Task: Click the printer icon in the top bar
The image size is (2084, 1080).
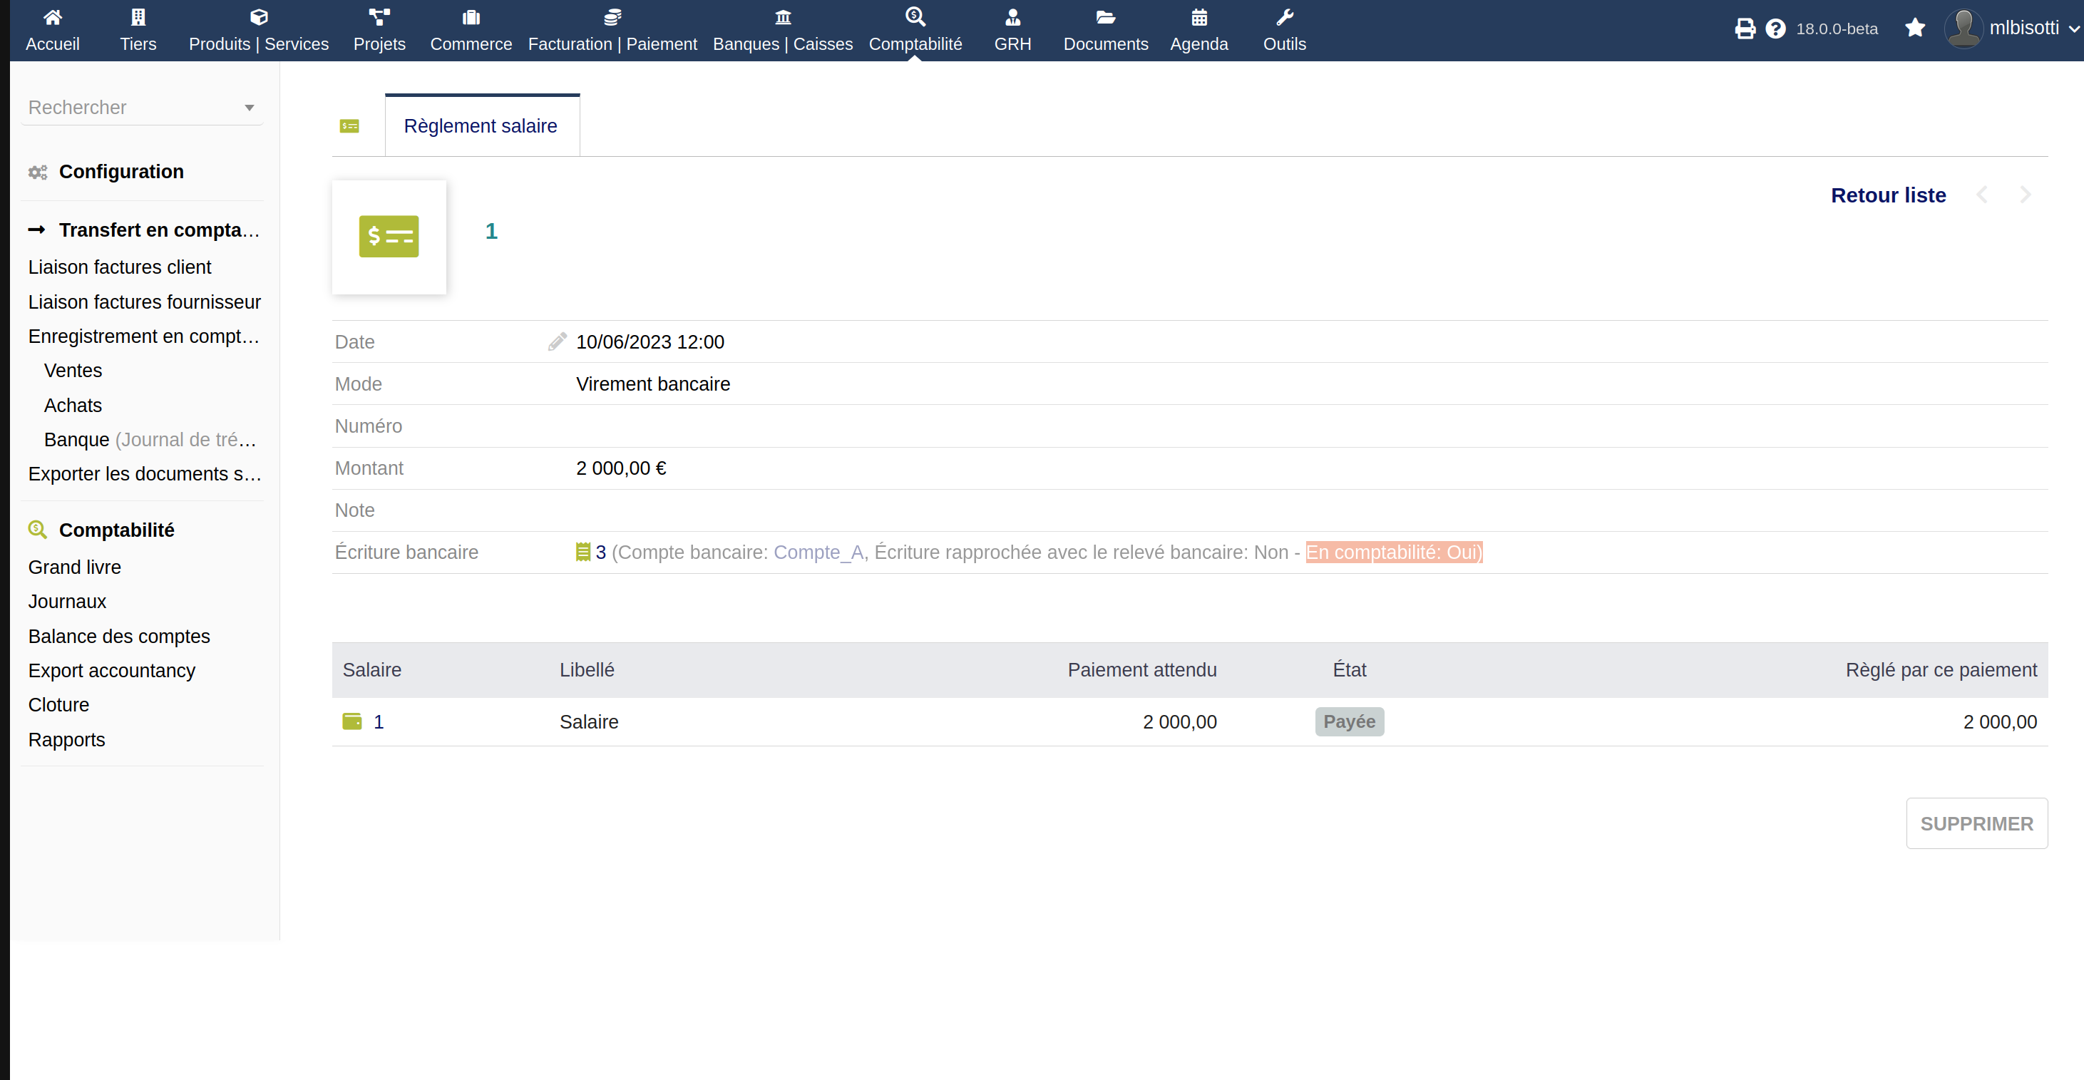Action: 1745,28
